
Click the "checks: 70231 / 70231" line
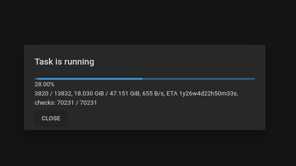tap(66, 103)
